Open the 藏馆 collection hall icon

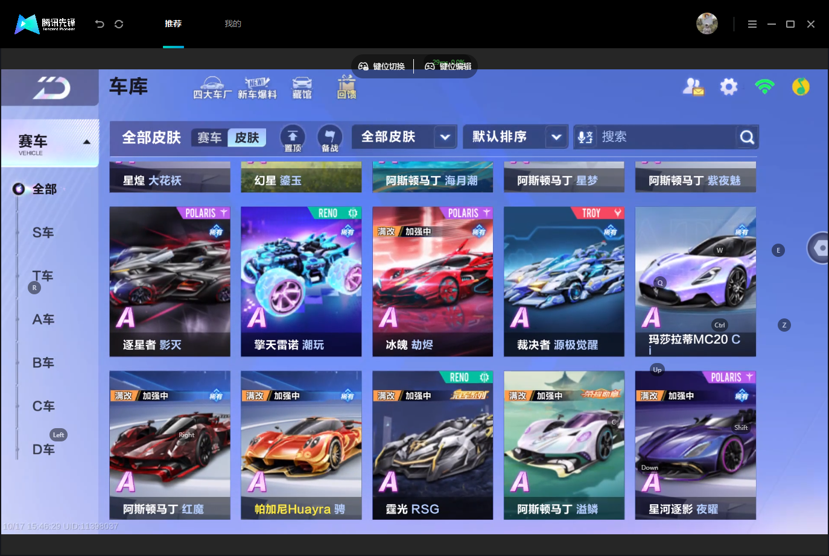302,88
